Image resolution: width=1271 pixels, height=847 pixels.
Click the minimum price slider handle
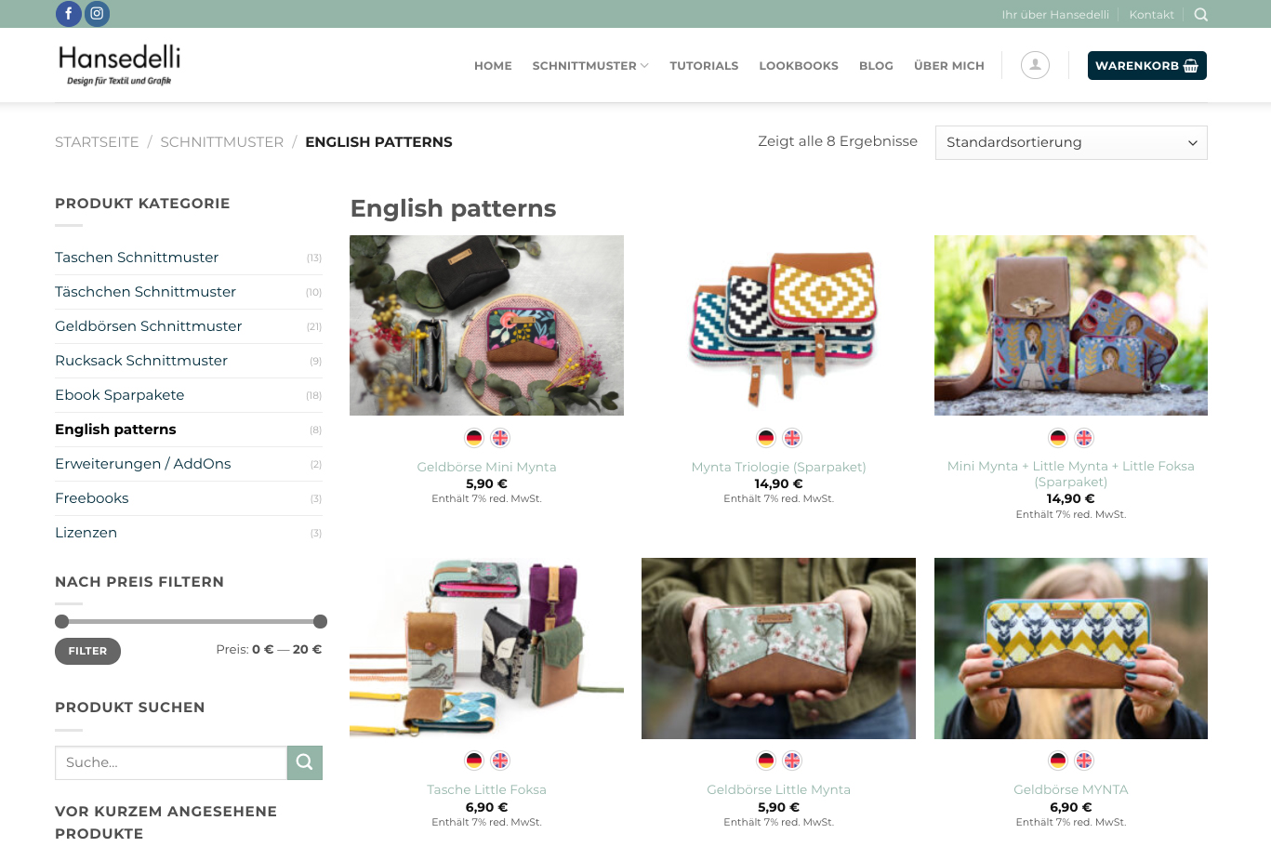pos(62,622)
